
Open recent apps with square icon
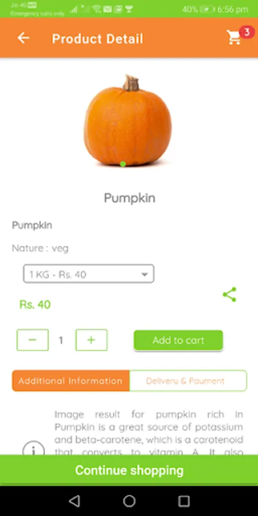coord(183,501)
